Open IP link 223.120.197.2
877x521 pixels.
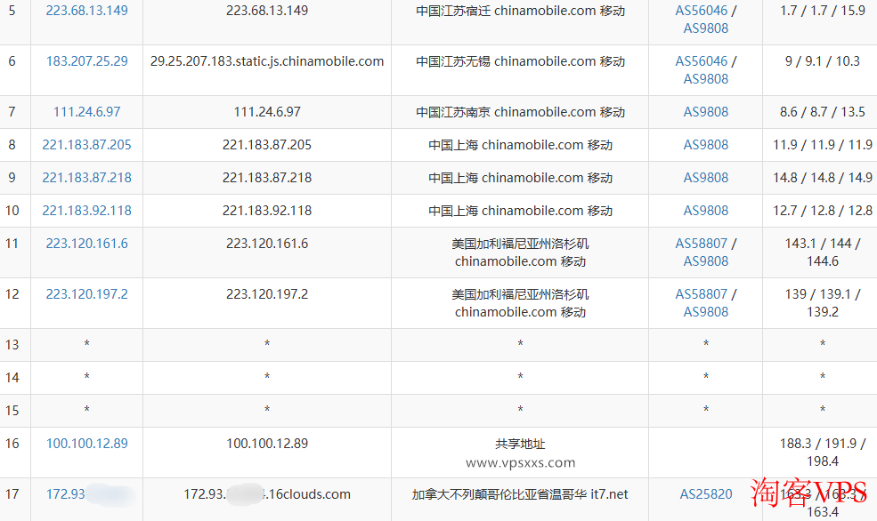86,294
